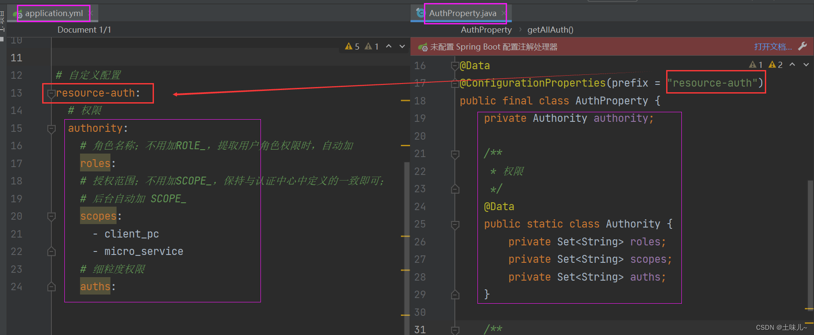Click the fold end marker at line 29
The height and width of the screenshot is (335, 814).
455,295
